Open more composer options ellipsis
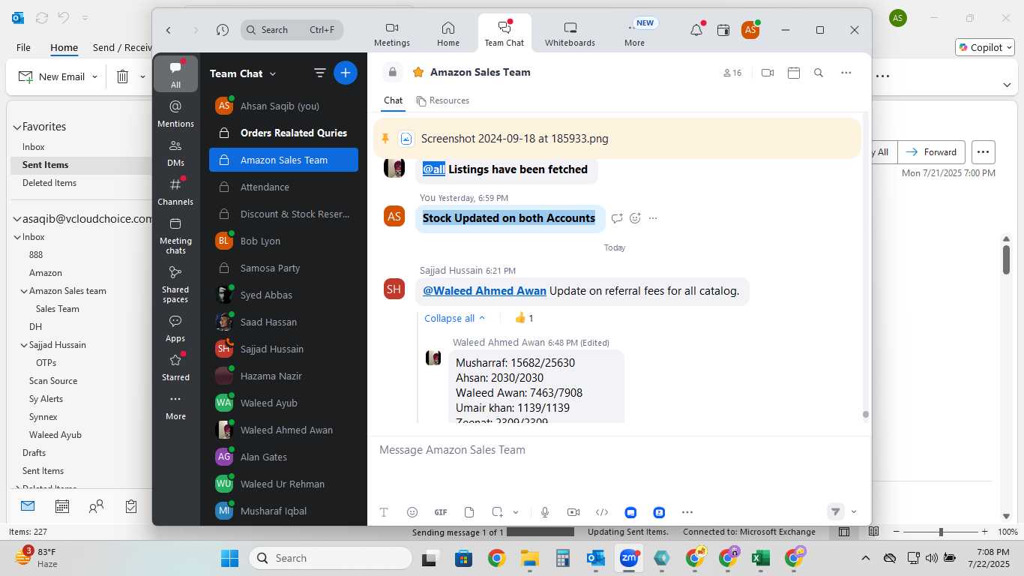1024x576 pixels. point(687,512)
